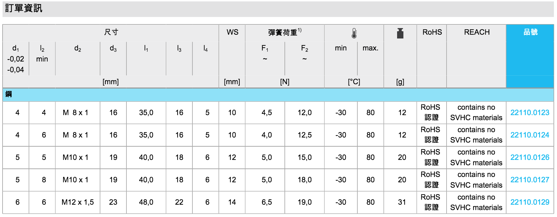Click the M12 x 1,5 thread cell
The width and height of the screenshot is (557, 217).
[78, 202]
